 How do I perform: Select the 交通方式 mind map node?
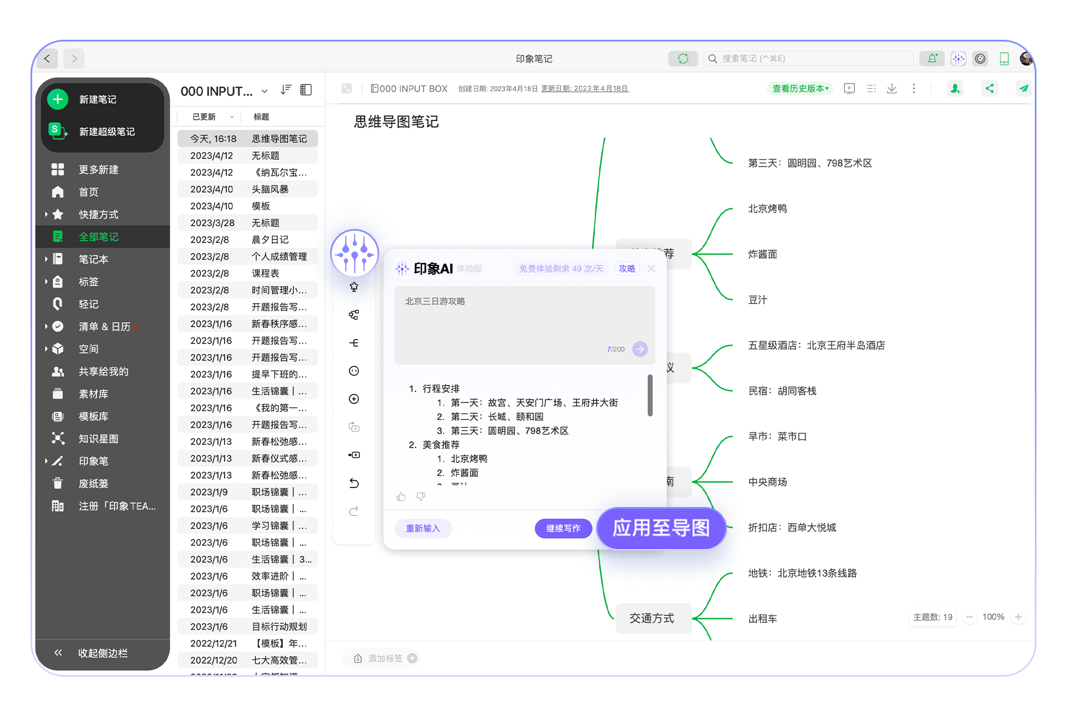(653, 618)
